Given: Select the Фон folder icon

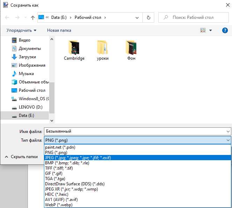Looking at the screenshot, I should [131, 48].
